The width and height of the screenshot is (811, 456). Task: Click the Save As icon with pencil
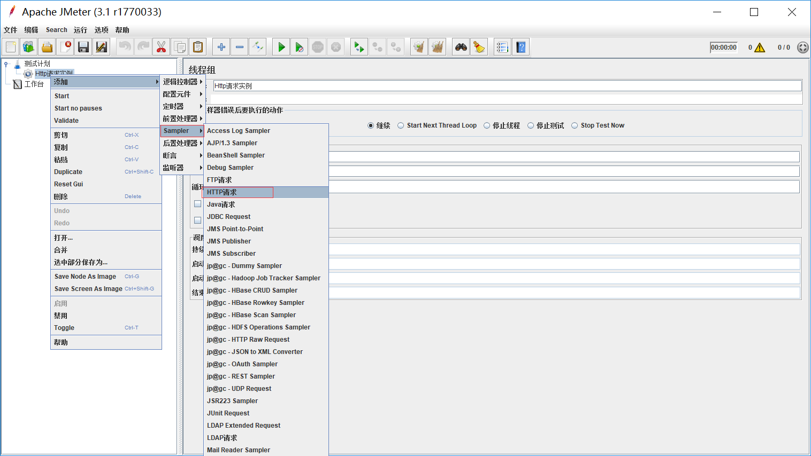coord(102,47)
